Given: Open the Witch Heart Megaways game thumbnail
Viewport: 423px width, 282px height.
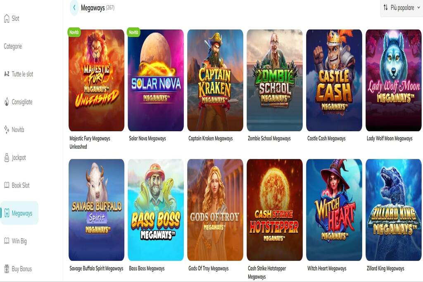Looking at the screenshot, I should pyautogui.click(x=334, y=210).
